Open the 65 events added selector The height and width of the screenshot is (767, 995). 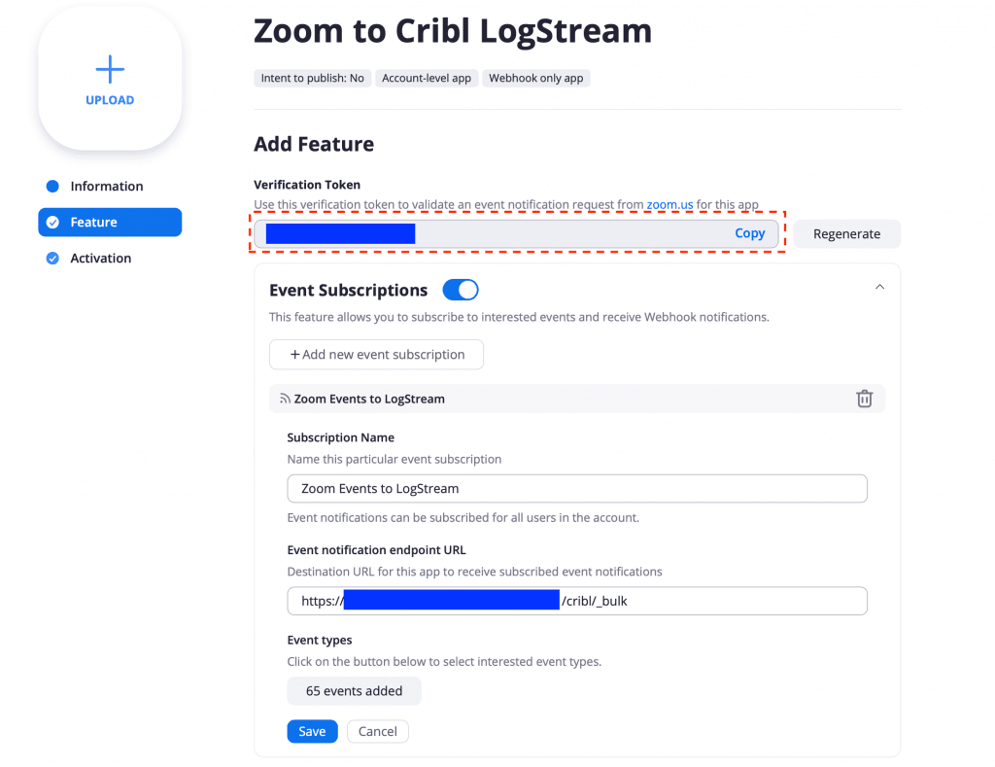(x=354, y=691)
